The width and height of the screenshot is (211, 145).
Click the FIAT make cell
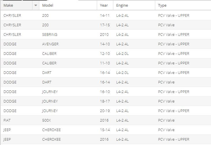point(7,120)
